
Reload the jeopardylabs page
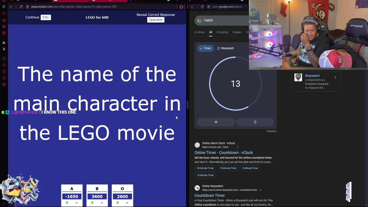pos(21,7)
